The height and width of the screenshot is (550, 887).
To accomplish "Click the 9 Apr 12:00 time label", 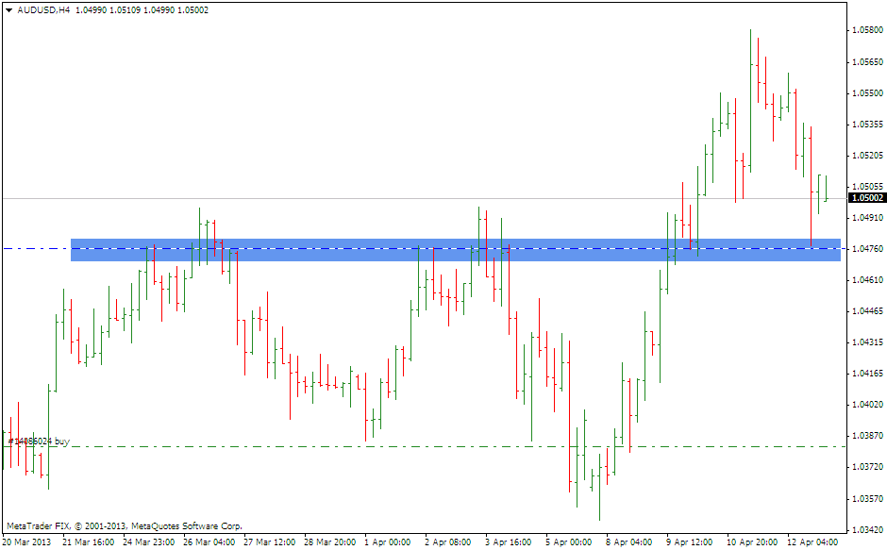I will point(689,542).
